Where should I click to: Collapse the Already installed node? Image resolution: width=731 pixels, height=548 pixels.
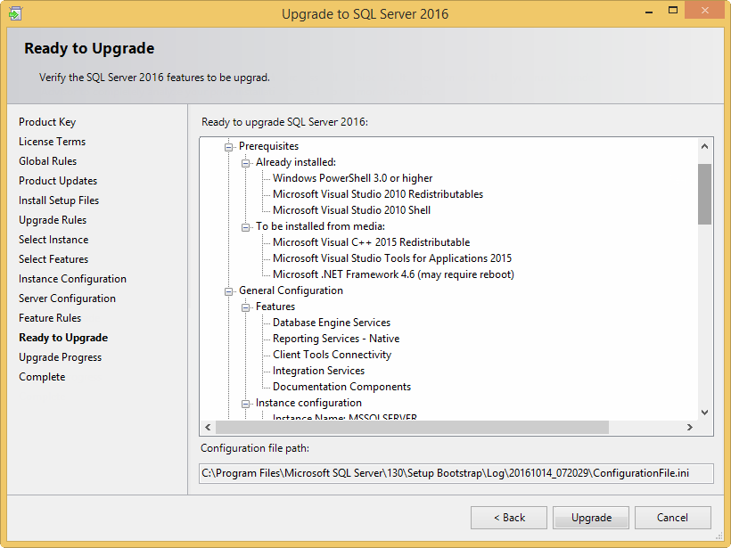point(245,163)
